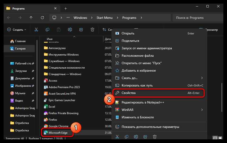This screenshot has height=143, width=227.
Task: Click the Cut icon at the context menu bottom
Action: tap(117, 137)
